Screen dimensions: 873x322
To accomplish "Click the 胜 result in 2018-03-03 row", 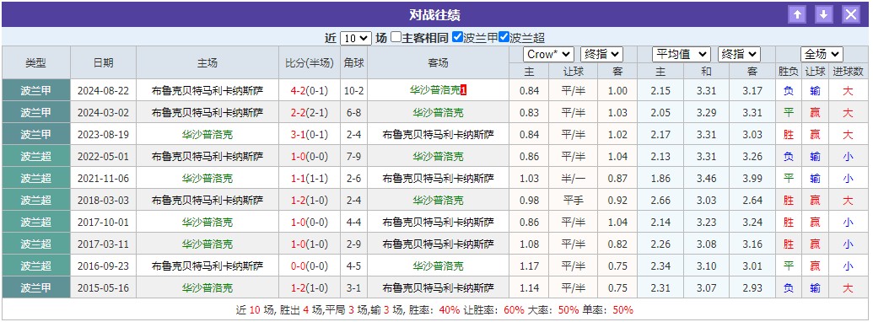I will click(x=789, y=201).
